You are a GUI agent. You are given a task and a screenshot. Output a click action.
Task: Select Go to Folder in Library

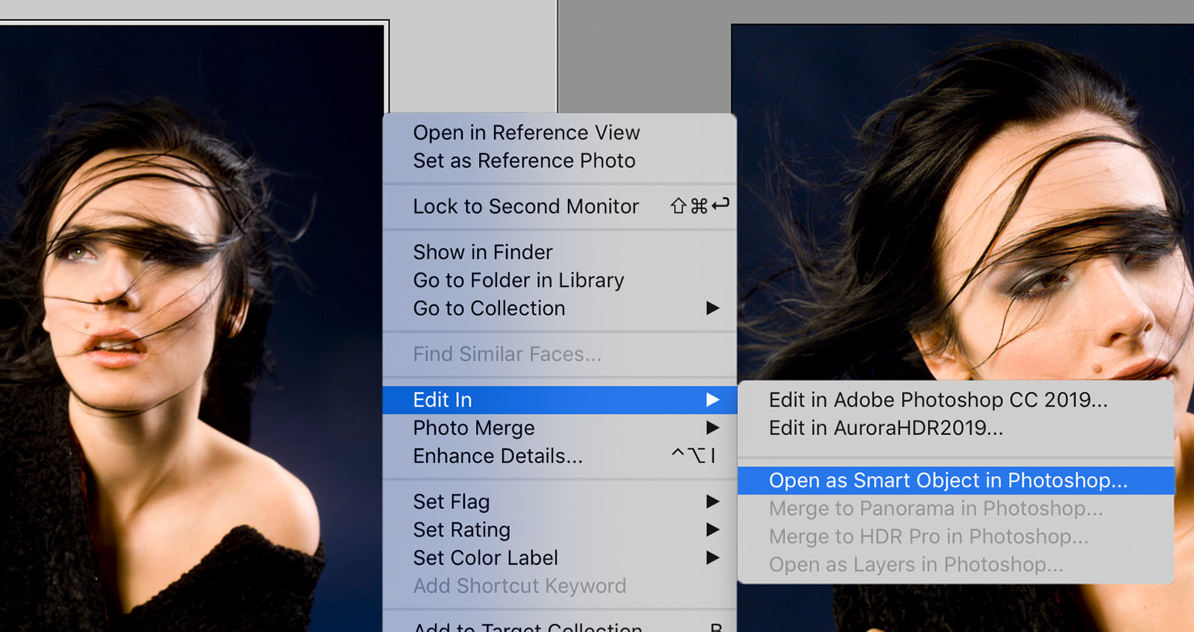518,281
